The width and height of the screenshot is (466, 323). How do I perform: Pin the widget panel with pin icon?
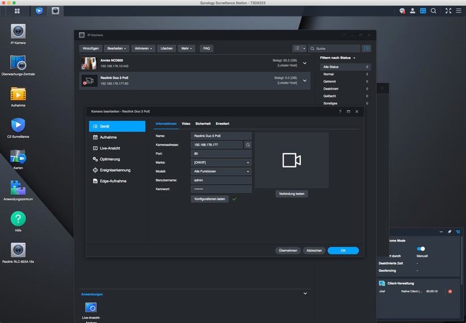(450, 232)
